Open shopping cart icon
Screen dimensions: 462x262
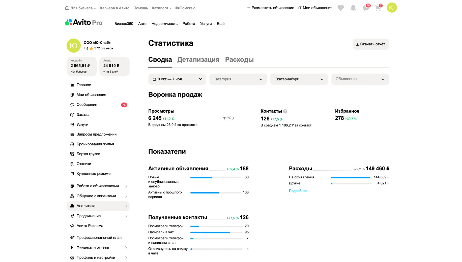[378, 8]
